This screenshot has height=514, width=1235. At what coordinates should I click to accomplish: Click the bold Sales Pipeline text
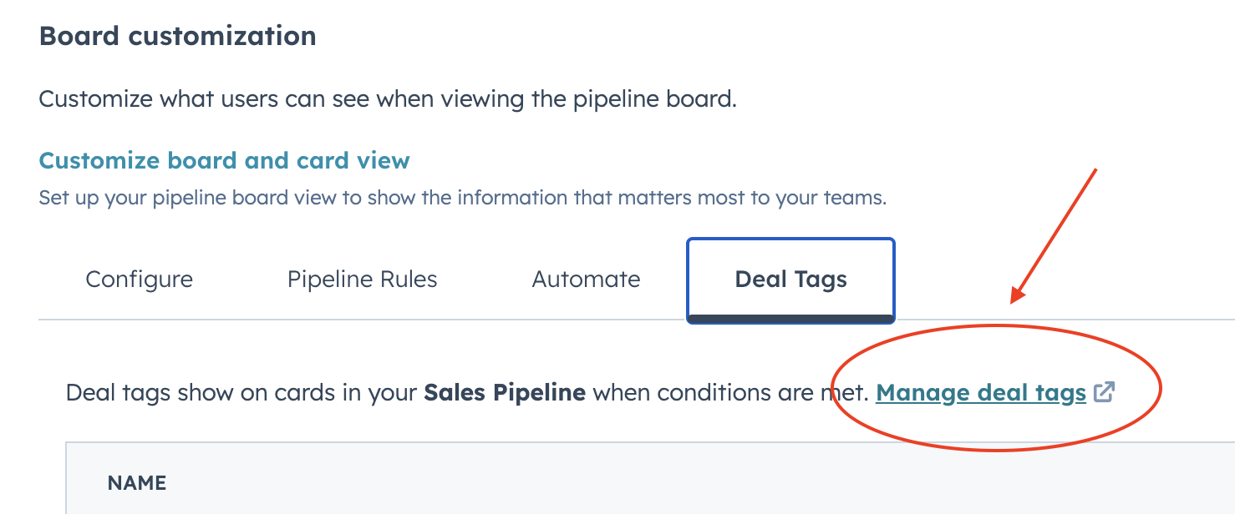tap(503, 392)
